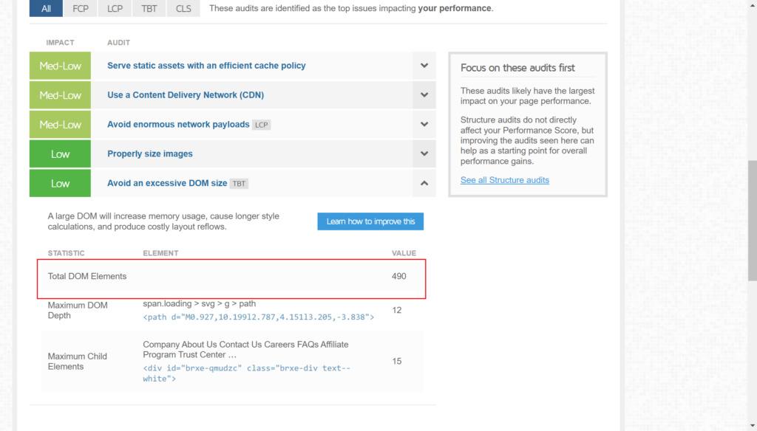Click the page vertical scrollbar thumb

pos(752,220)
